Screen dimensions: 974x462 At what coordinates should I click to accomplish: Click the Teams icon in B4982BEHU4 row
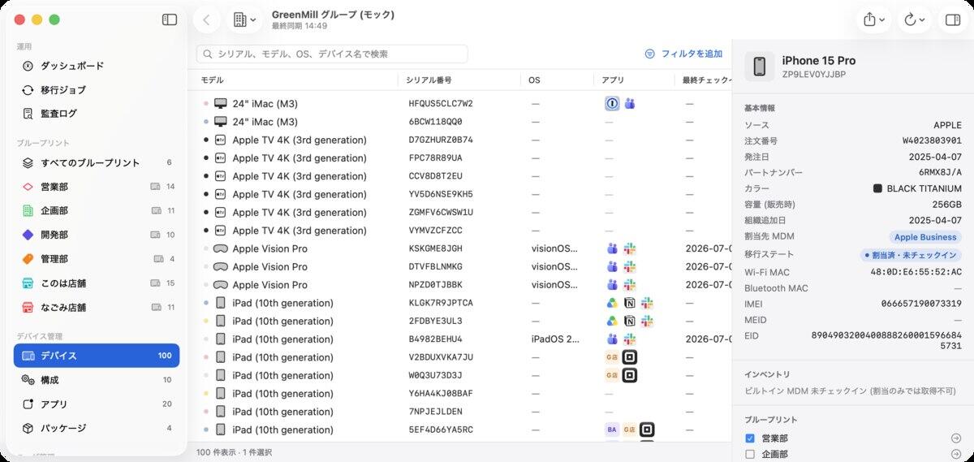pos(613,339)
